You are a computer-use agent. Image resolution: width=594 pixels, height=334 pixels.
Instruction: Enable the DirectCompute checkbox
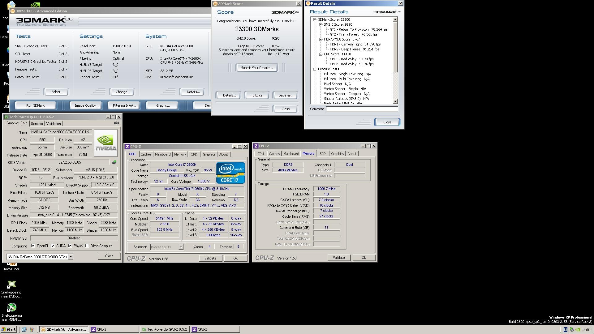pos(87,246)
